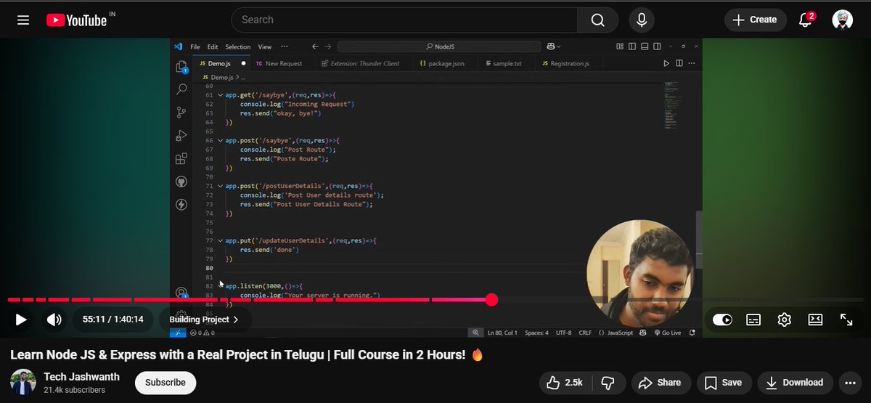Collapse the app.post('/saybye') code fold
The height and width of the screenshot is (403, 871).
click(220, 140)
